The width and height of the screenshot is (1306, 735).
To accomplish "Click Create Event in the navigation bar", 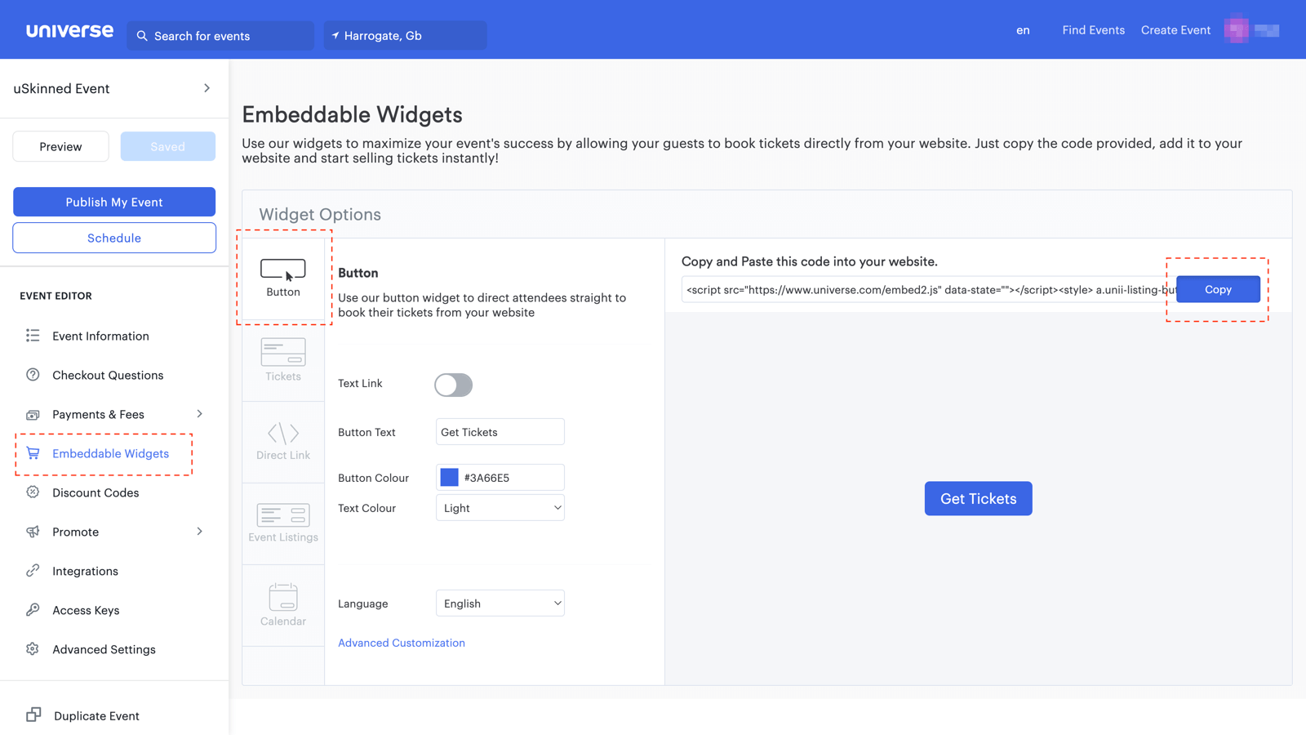I will click(1175, 29).
